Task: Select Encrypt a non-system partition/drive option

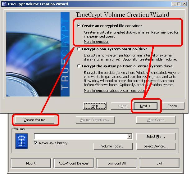Action: click(79, 49)
